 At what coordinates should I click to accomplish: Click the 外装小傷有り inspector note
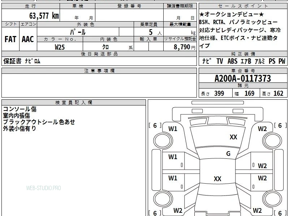click(20, 129)
